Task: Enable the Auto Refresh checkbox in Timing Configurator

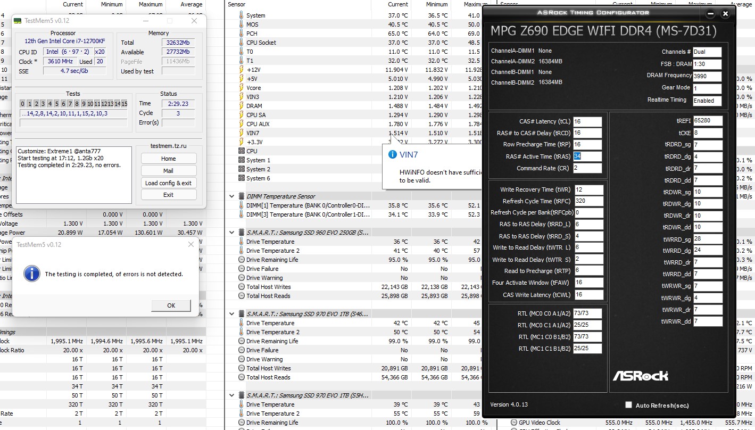Action: [x=628, y=405]
